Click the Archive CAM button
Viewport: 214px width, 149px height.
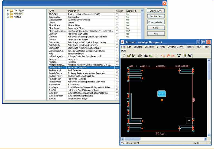point(156,16)
